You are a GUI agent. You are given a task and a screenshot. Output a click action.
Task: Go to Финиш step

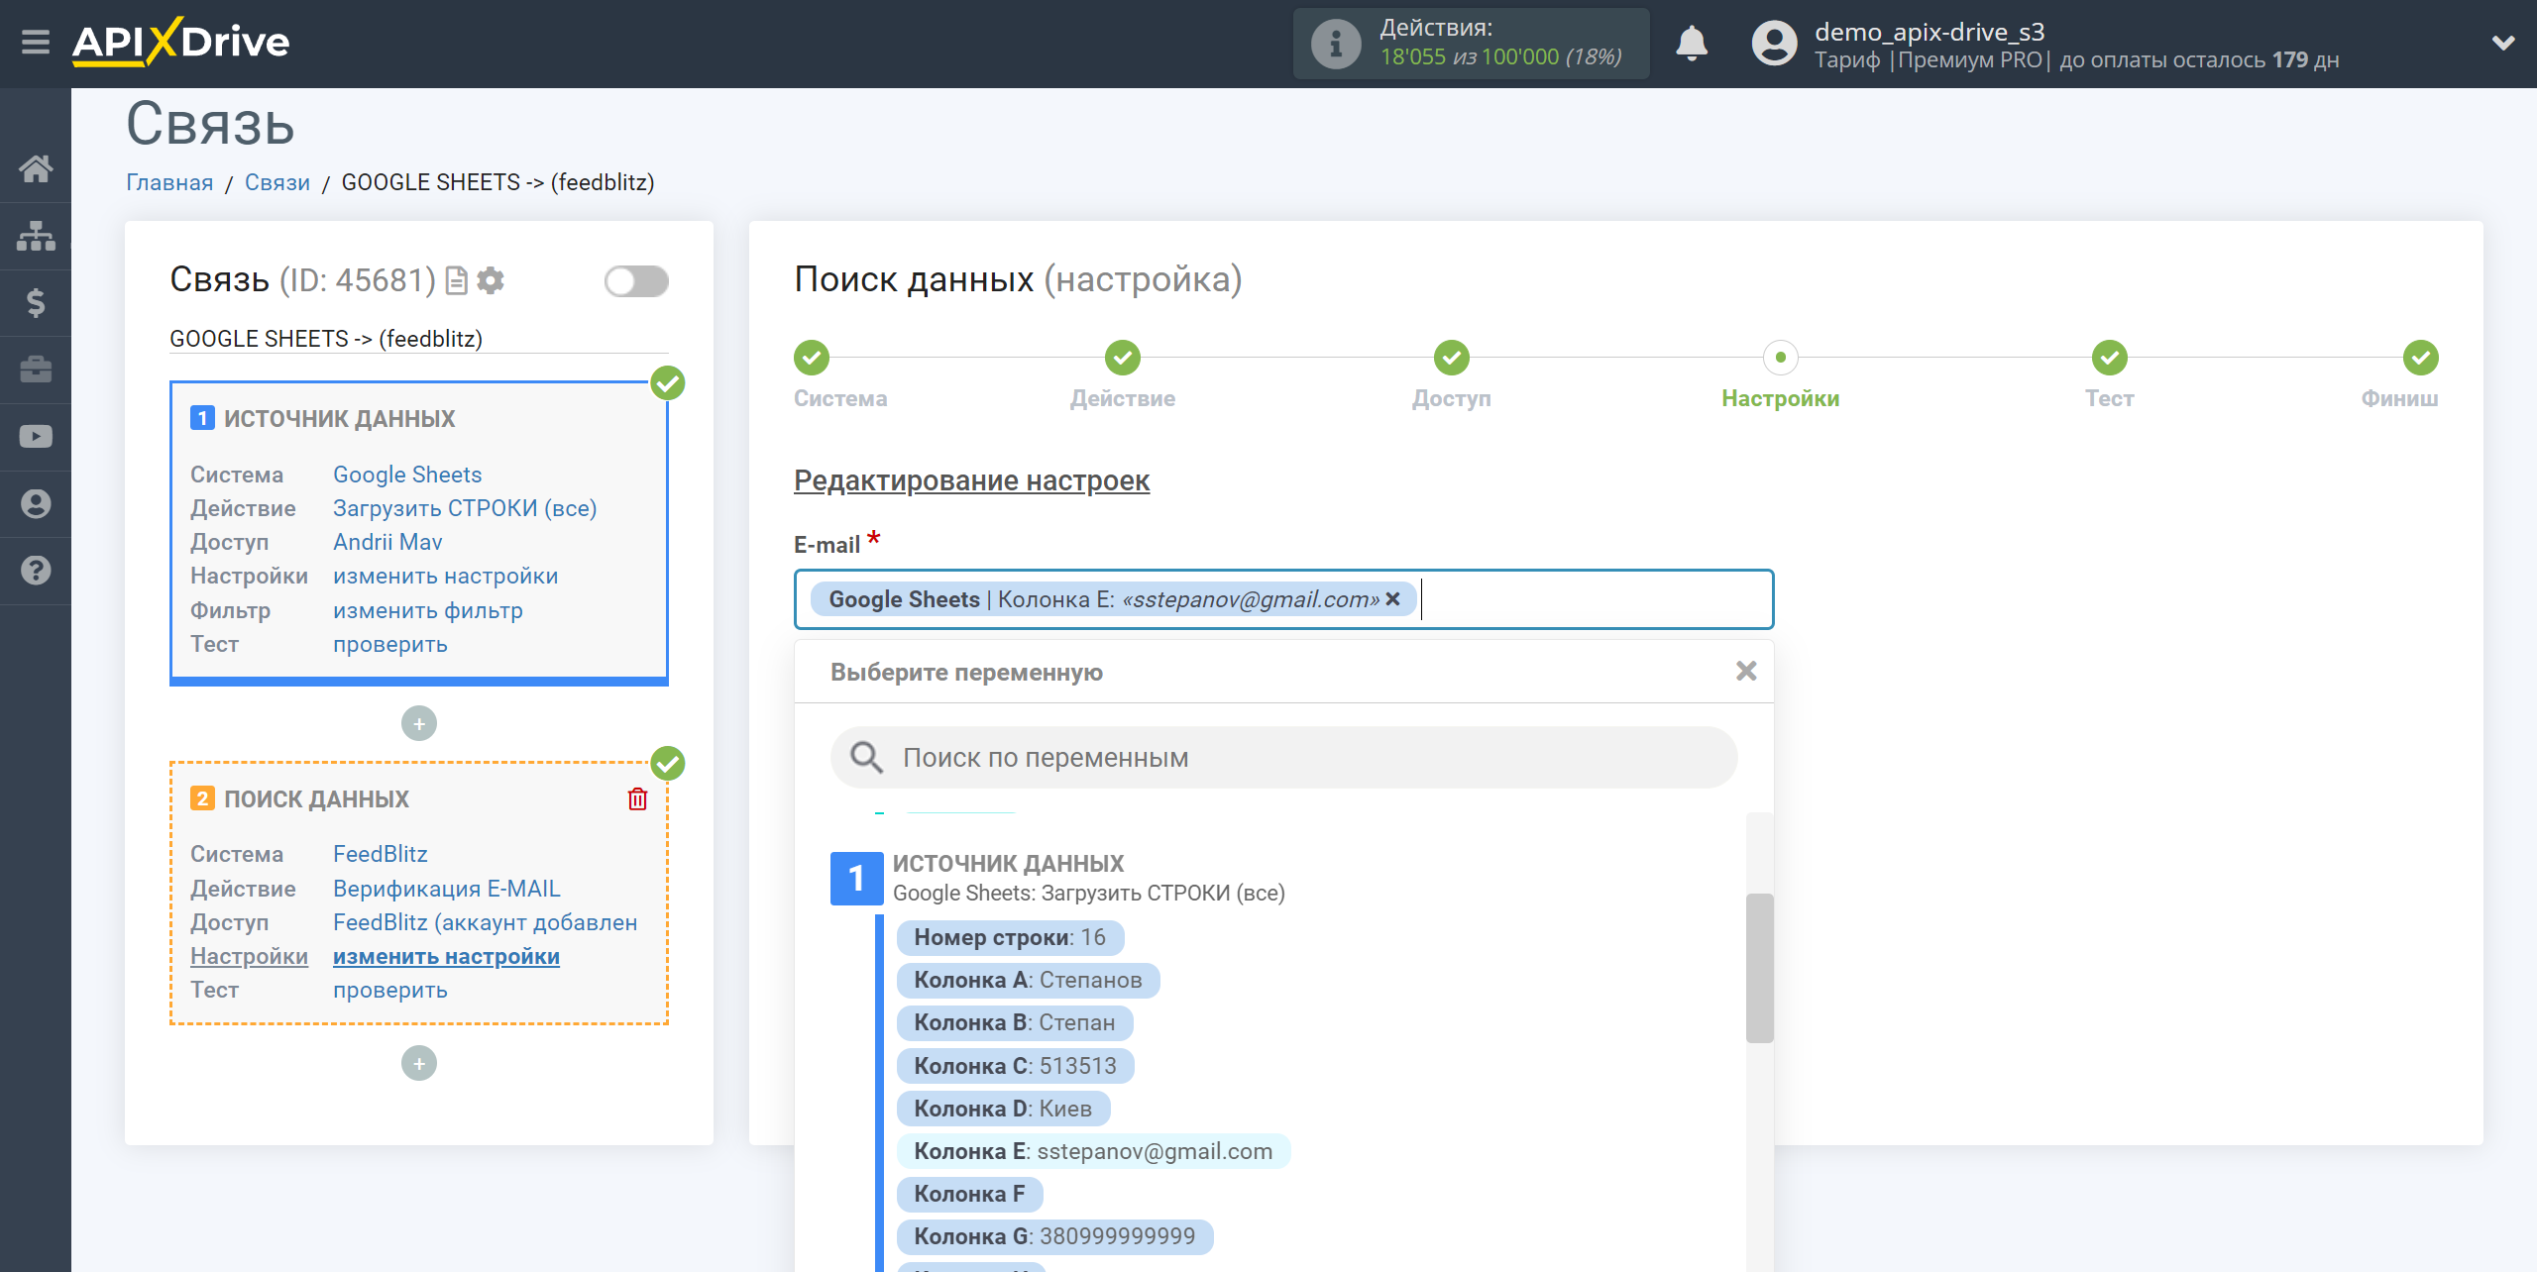2421,358
